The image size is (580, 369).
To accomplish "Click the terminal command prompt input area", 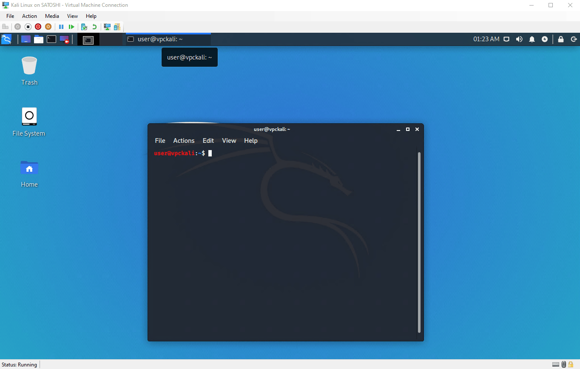I will [x=210, y=153].
